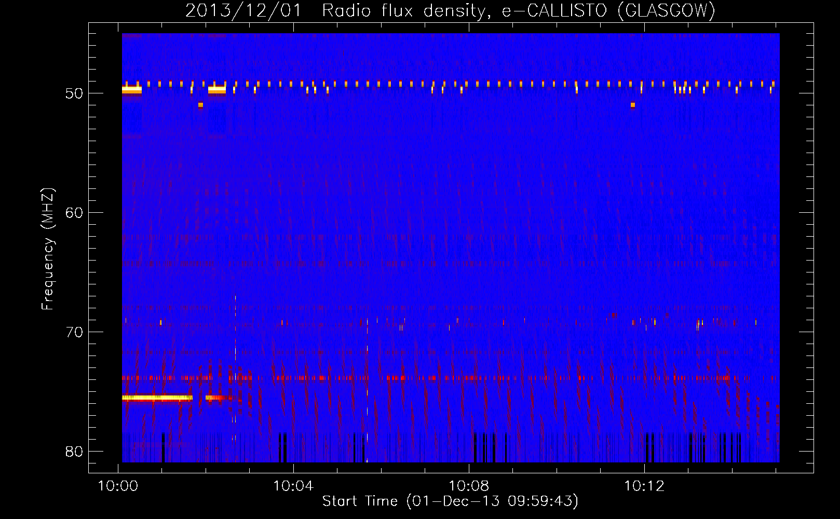
Task: Click the "Frequency (MHZ)" axis label
Action: pos(48,249)
